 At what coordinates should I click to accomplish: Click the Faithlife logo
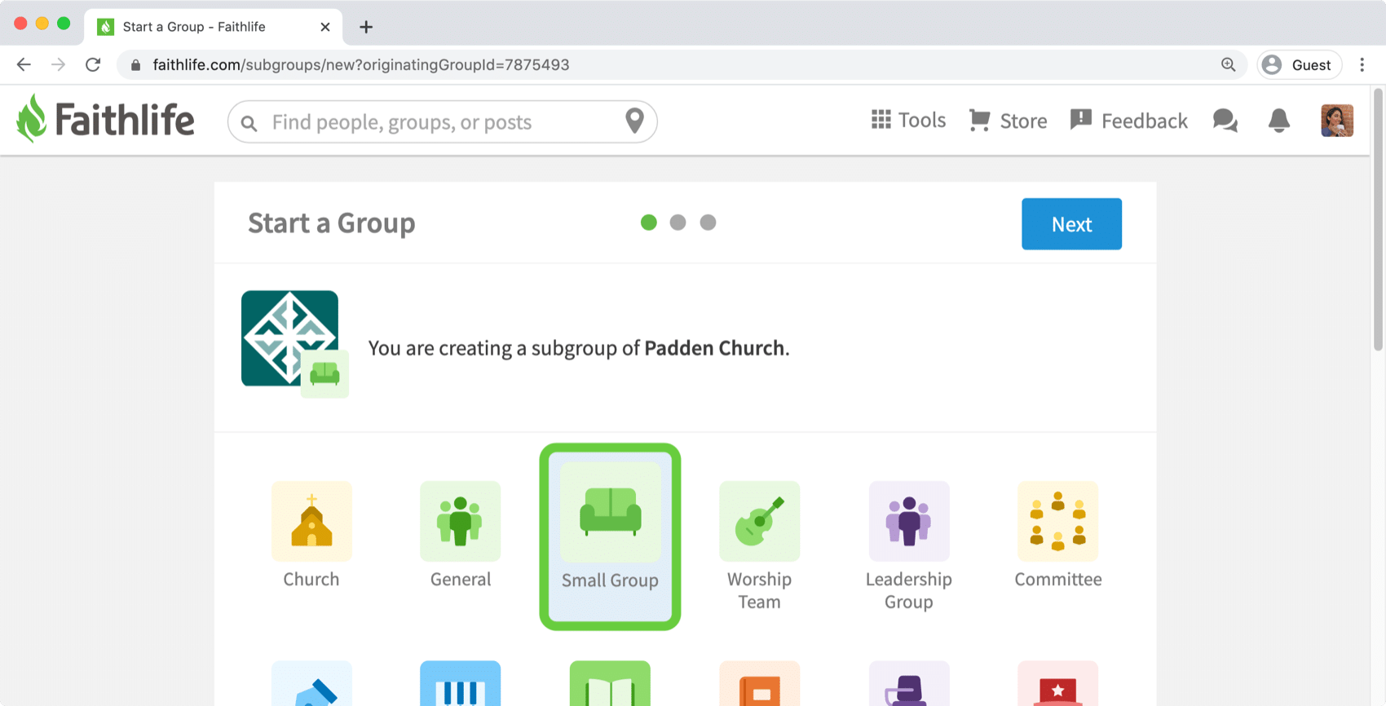105,119
